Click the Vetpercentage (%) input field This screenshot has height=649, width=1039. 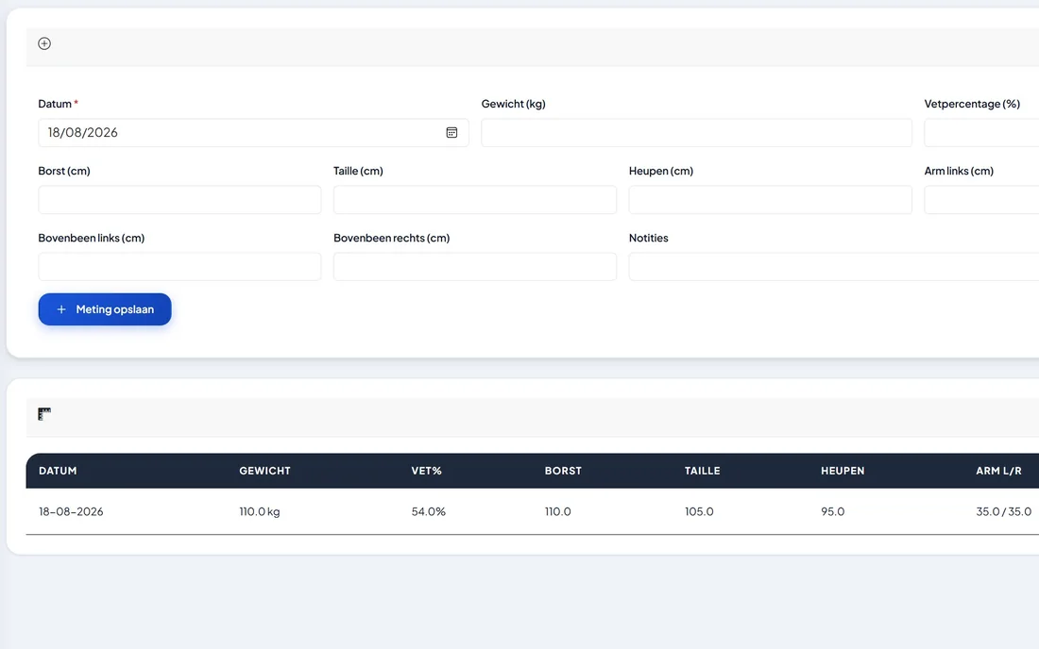[x=981, y=133]
